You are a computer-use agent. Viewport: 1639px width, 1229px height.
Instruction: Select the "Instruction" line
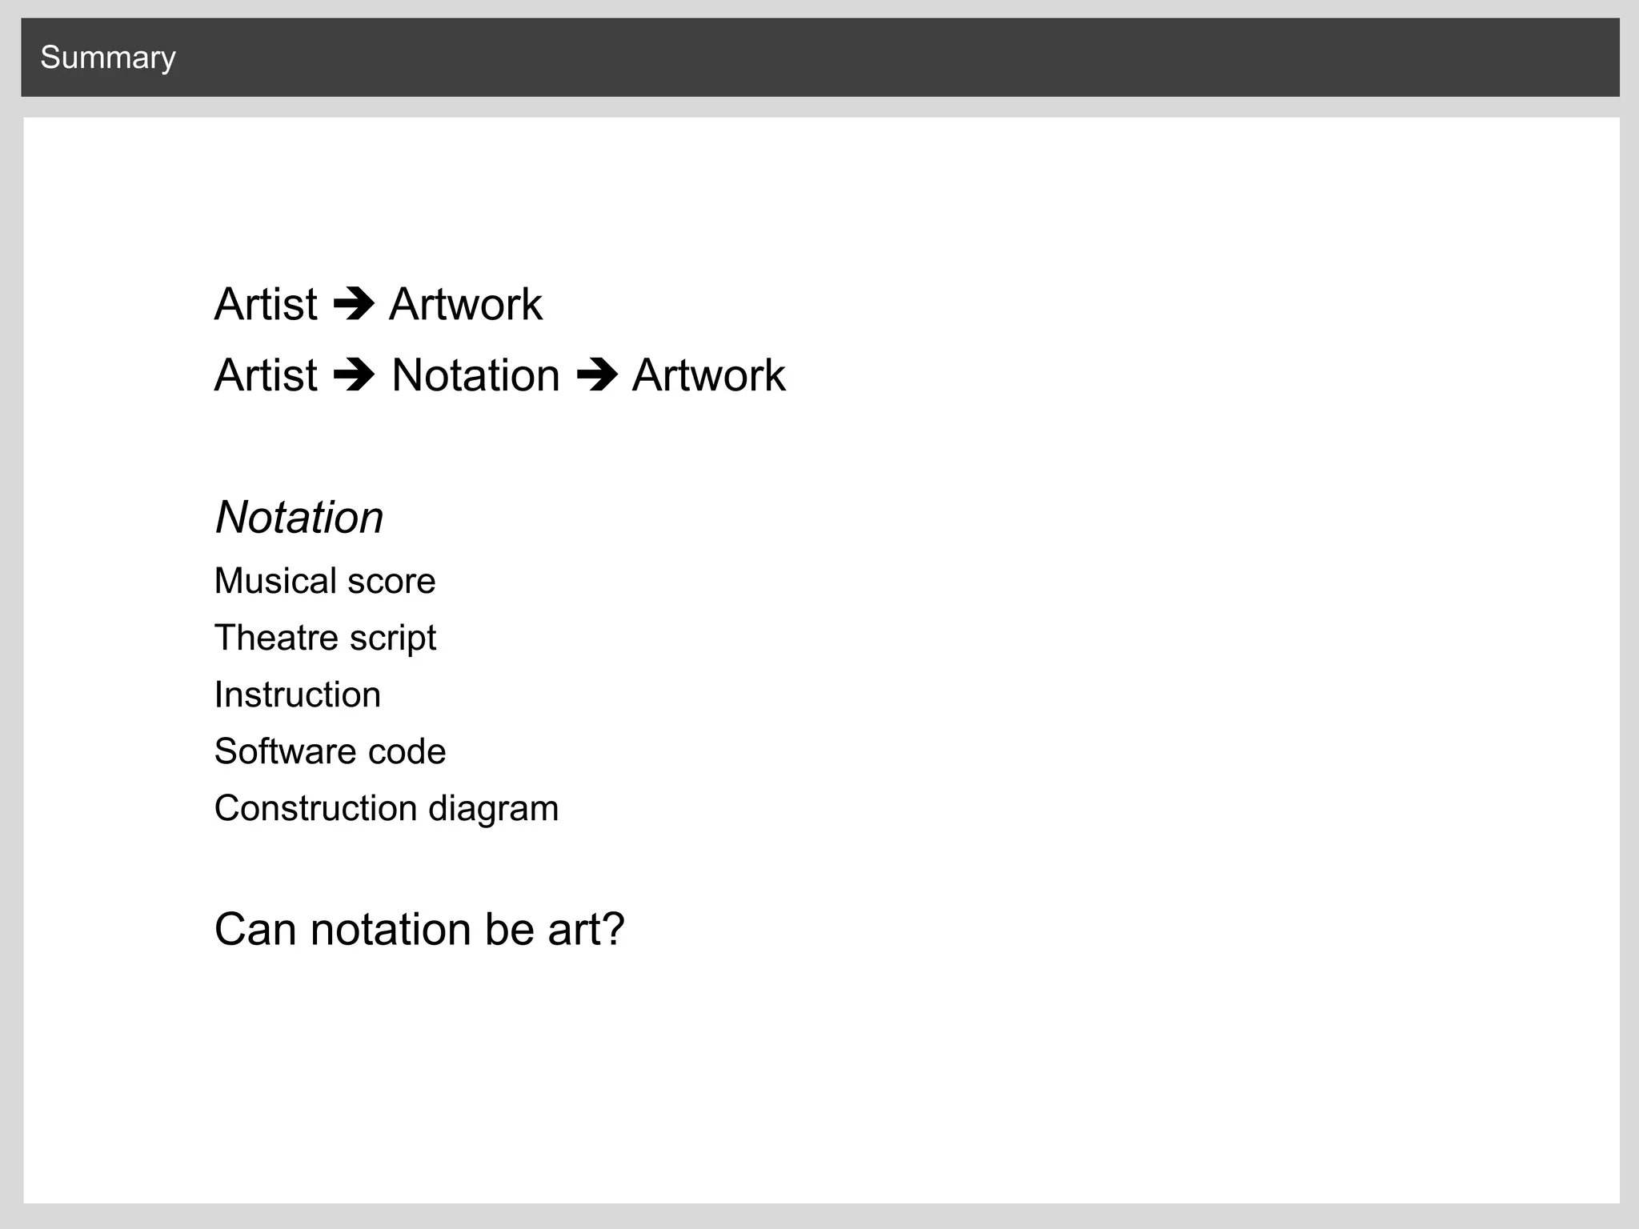coord(298,695)
